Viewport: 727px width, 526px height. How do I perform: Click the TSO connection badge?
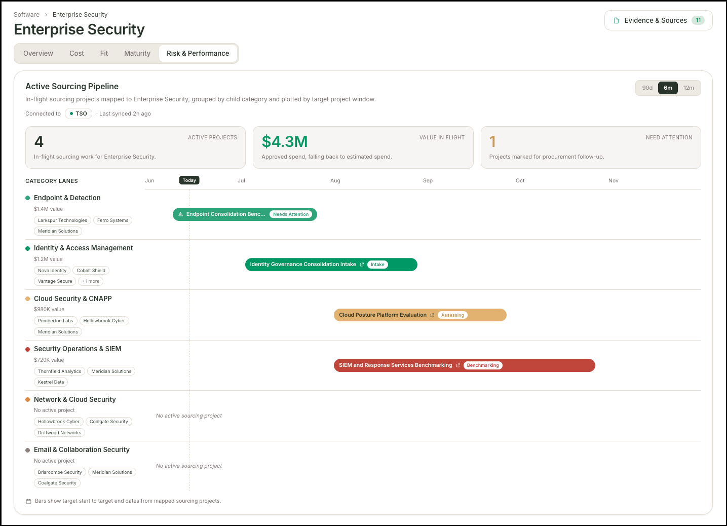[x=79, y=114]
